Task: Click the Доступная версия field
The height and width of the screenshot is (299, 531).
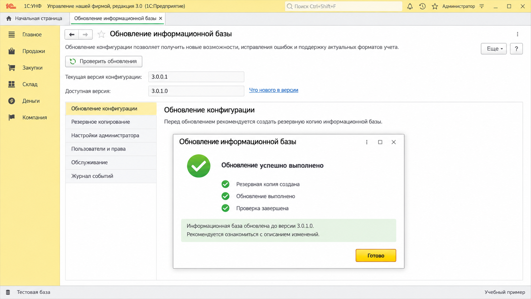Action: (196, 91)
